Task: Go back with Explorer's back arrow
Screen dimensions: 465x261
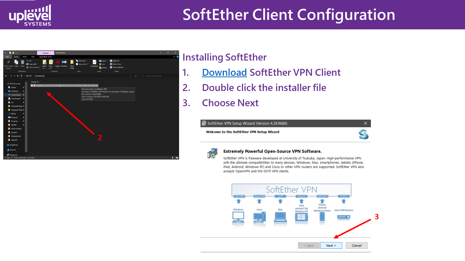Action: (6, 76)
